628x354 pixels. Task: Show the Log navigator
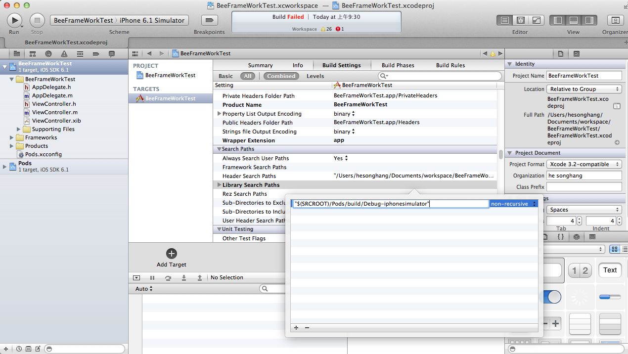click(111, 53)
